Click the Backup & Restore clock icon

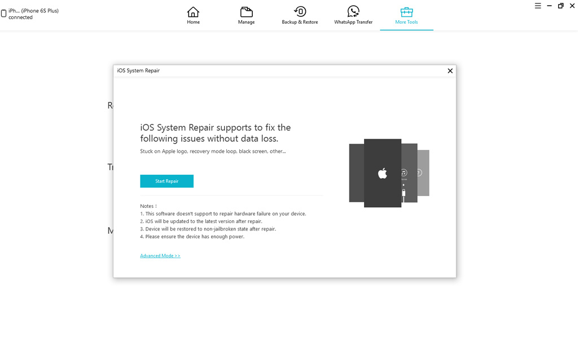click(x=300, y=11)
